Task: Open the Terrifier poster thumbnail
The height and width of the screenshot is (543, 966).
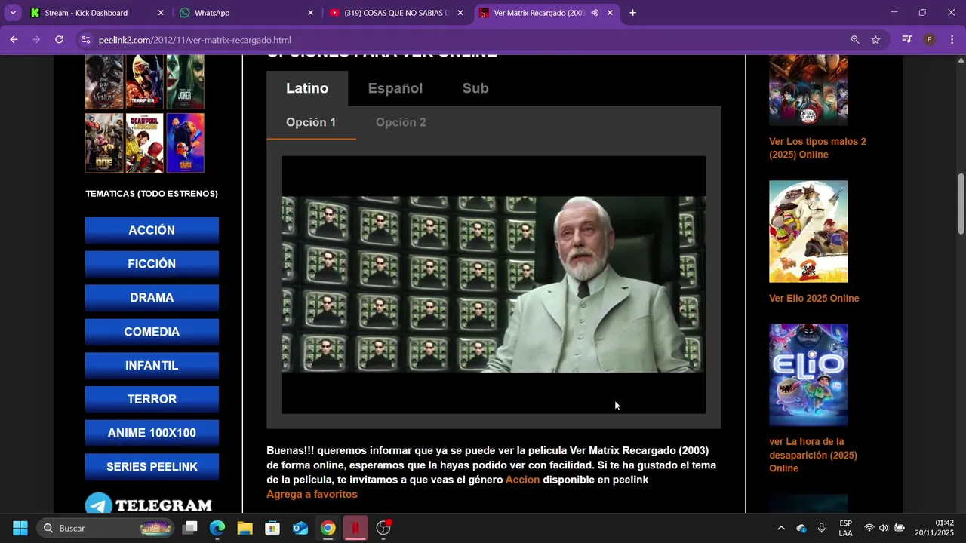Action: [144, 81]
